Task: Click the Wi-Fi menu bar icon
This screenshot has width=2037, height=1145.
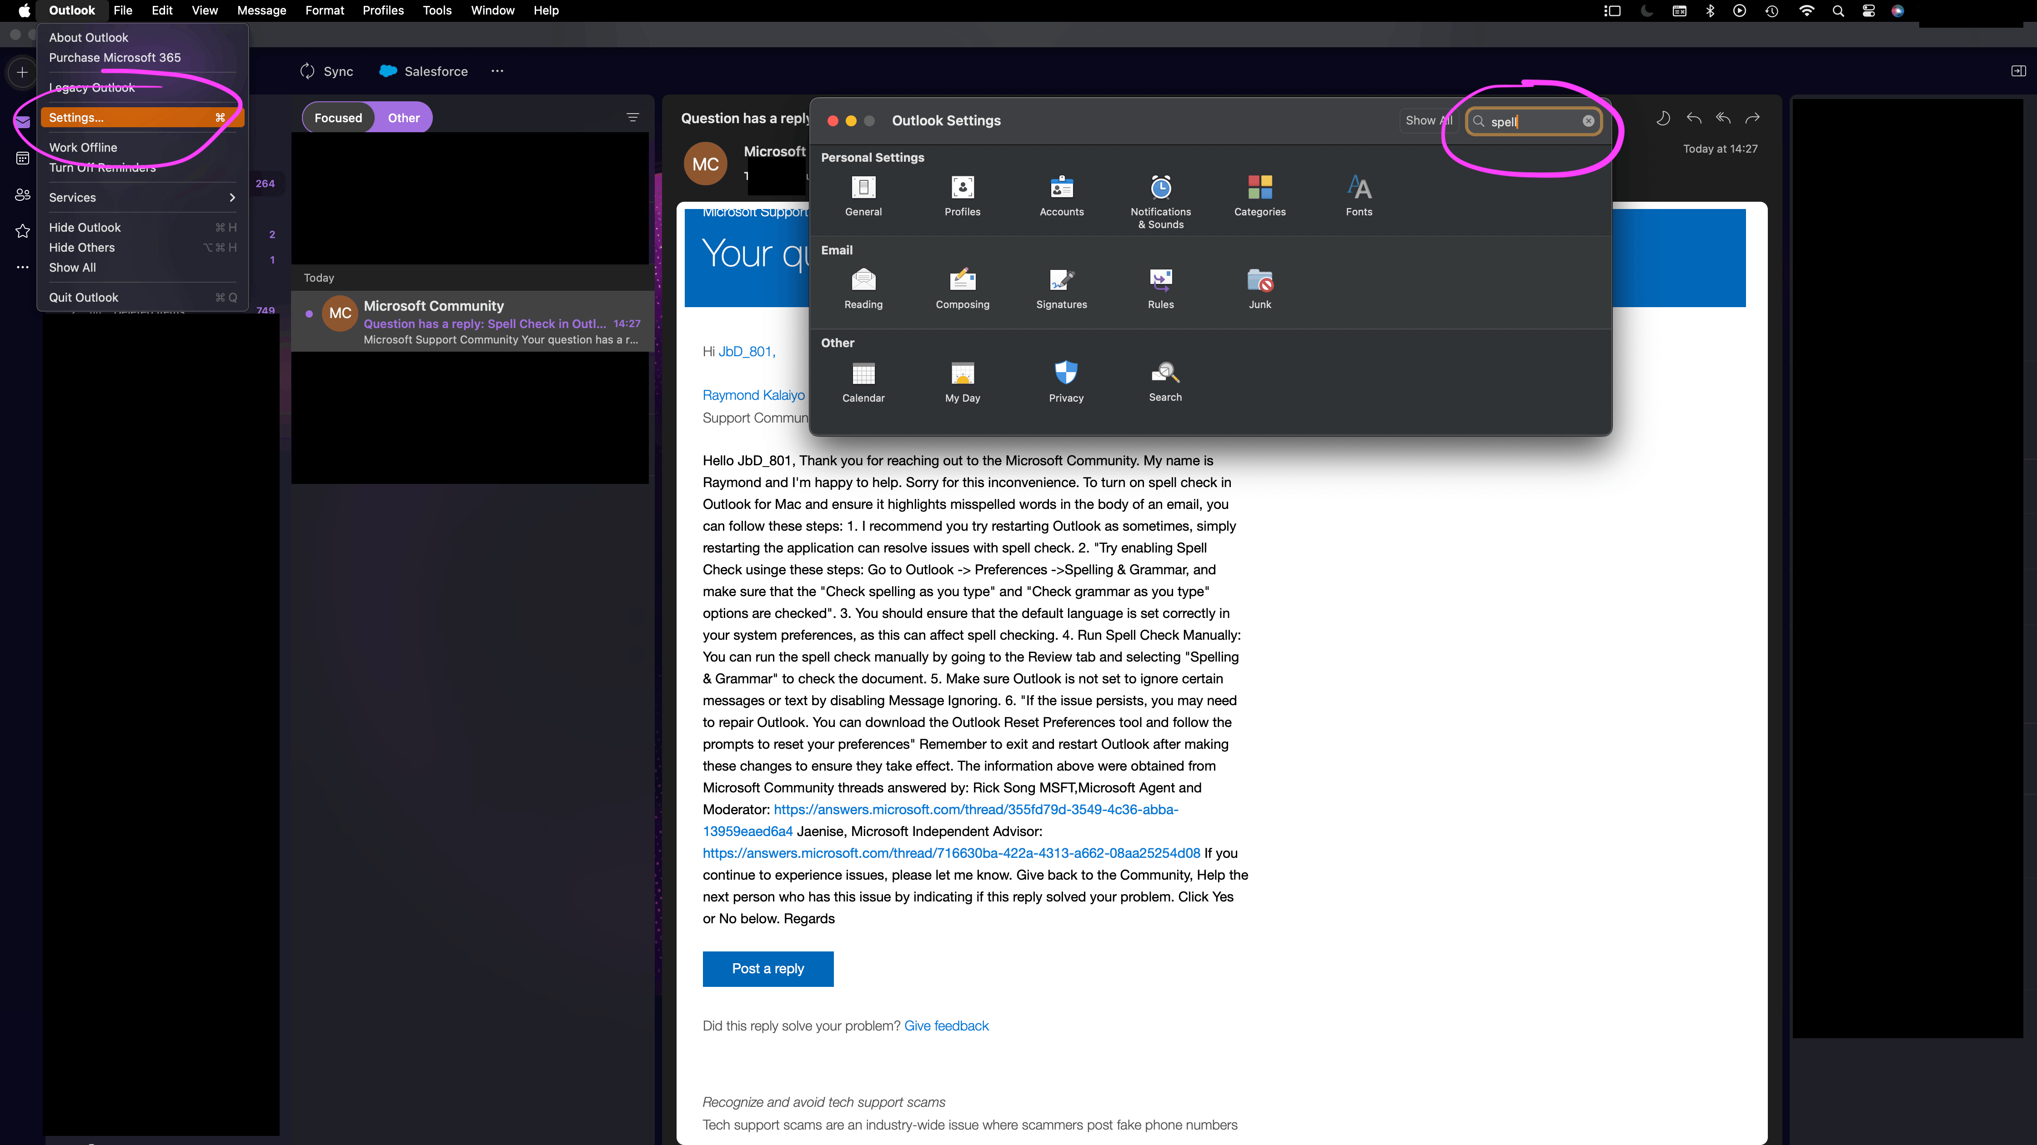Action: coord(1806,10)
